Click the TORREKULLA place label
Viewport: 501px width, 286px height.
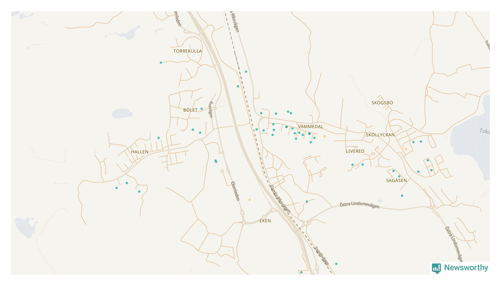(187, 51)
